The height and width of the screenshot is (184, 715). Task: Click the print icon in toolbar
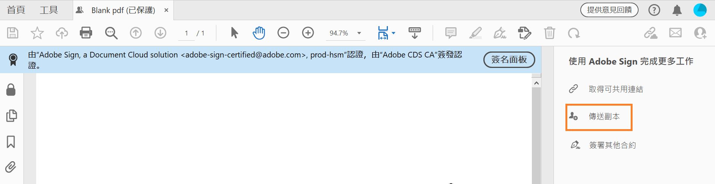click(x=86, y=33)
